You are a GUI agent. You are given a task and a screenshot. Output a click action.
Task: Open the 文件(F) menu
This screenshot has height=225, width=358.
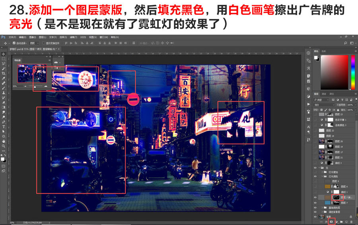pos(12,37)
